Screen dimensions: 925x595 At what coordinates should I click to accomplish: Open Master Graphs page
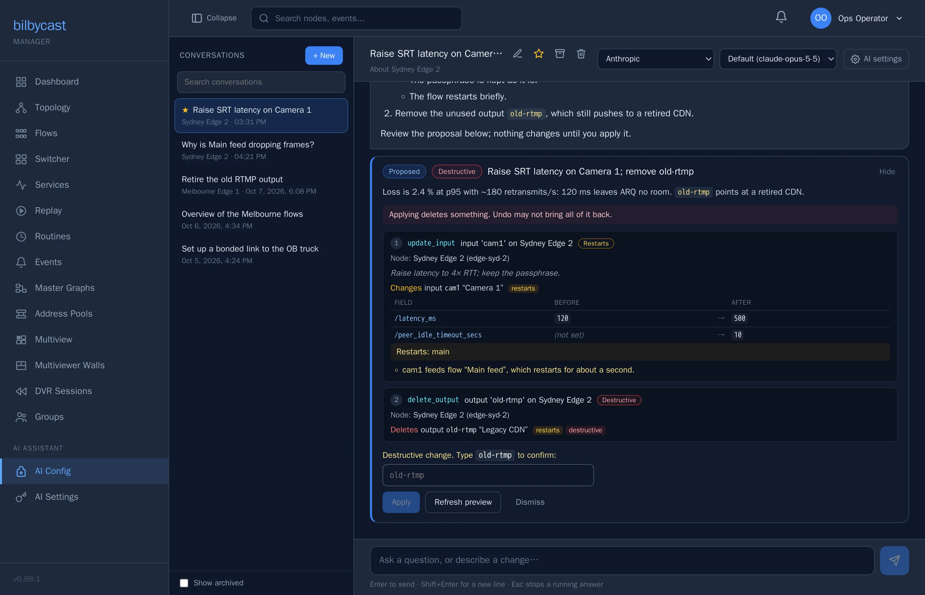84,288
